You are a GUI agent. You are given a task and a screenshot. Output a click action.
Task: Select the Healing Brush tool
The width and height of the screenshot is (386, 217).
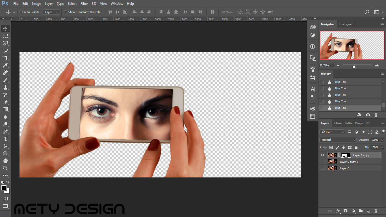click(5, 73)
